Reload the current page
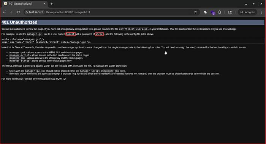 [x=18, y=12]
